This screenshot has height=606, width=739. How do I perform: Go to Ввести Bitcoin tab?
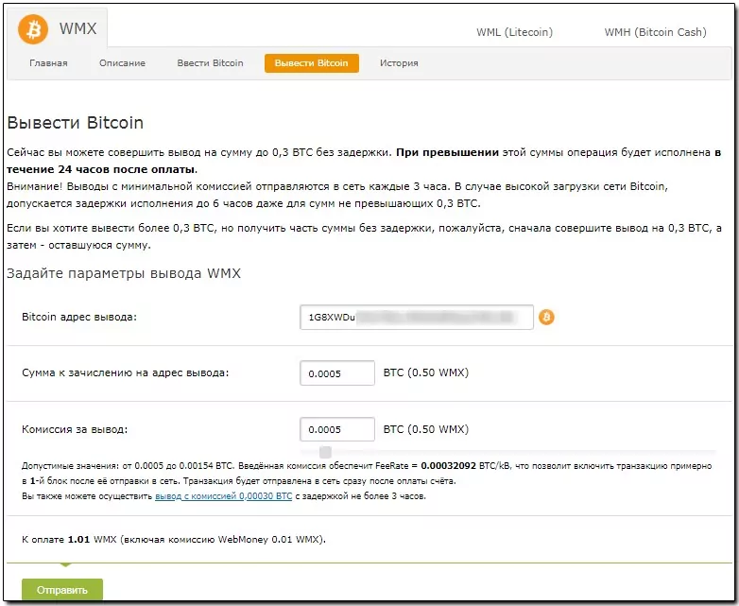[210, 63]
